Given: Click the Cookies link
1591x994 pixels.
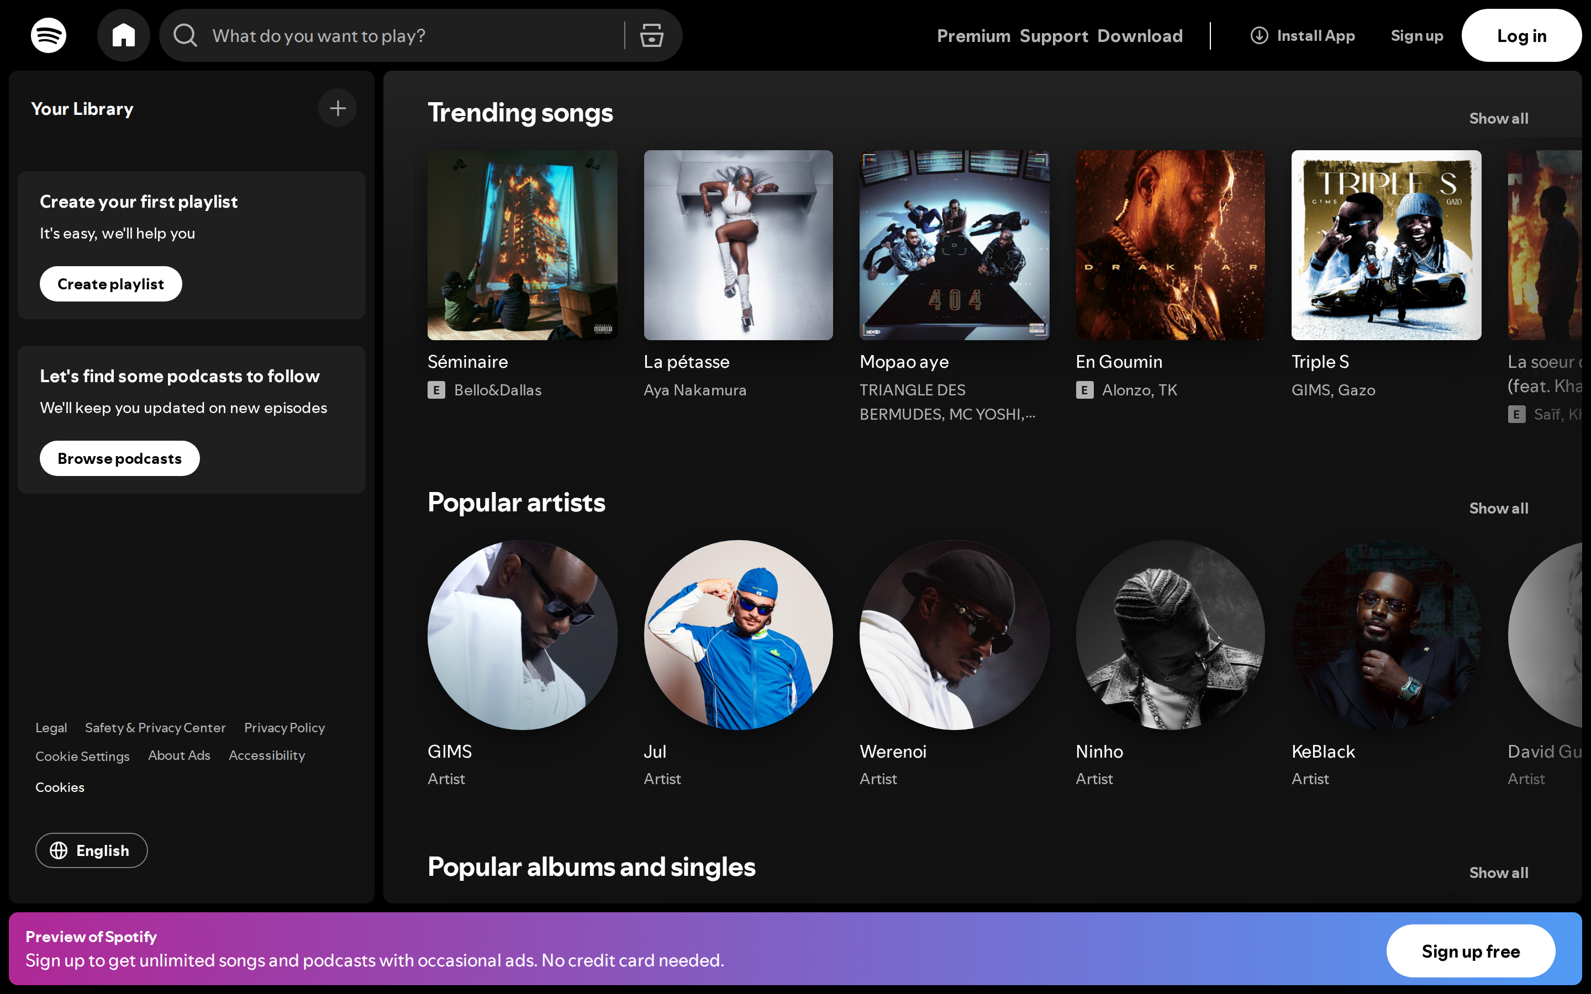Looking at the screenshot, I should 60,787.
